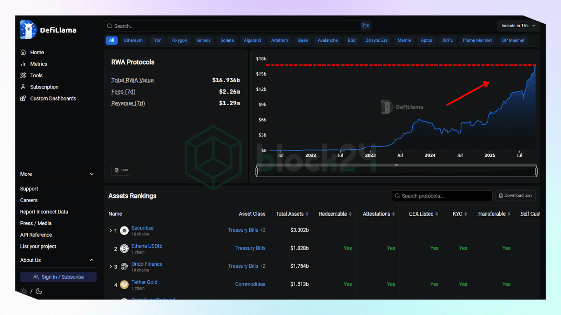
Task: Click the DefiLlama logo icon
Action: tap(28, 30)
